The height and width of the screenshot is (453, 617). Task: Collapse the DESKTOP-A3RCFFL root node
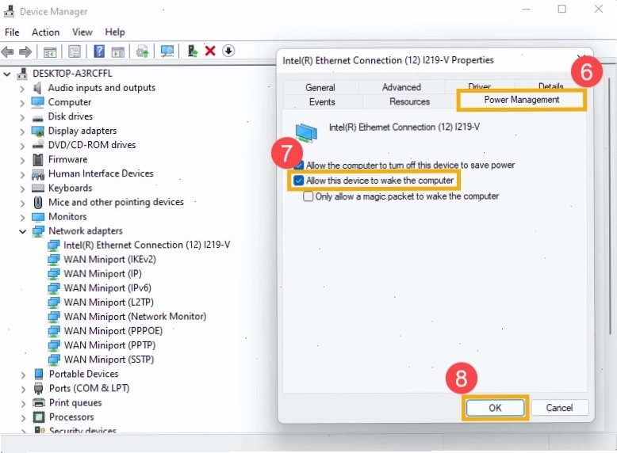pyautogui.click(x=6, y=74)
